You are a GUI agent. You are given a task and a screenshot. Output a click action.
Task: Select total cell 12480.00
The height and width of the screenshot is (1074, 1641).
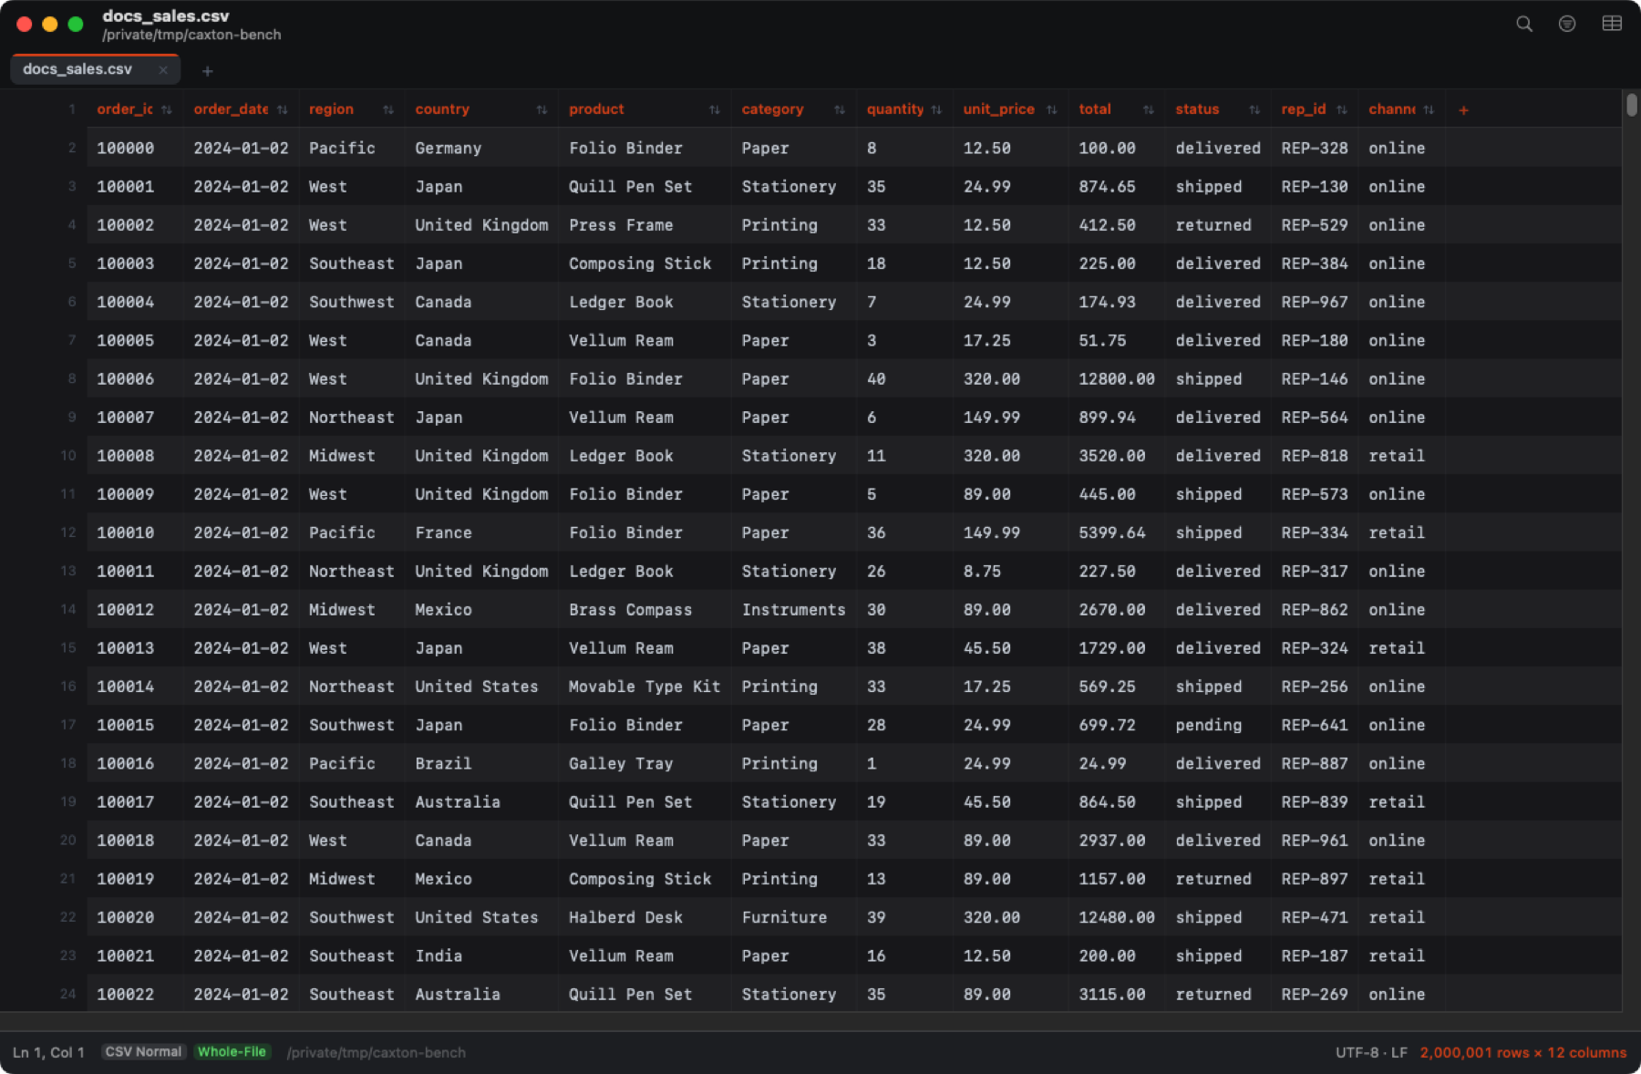1117,917
